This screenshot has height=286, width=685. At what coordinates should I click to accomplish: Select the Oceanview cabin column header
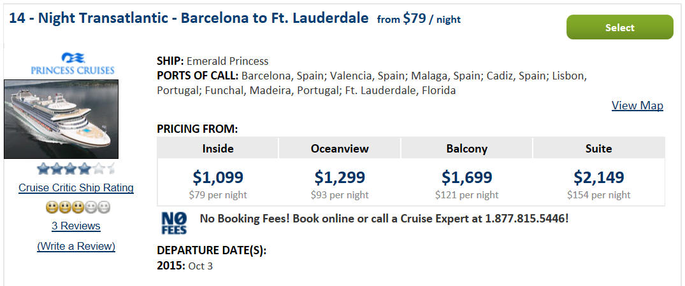pyautogui.click(x=340, y=148)
